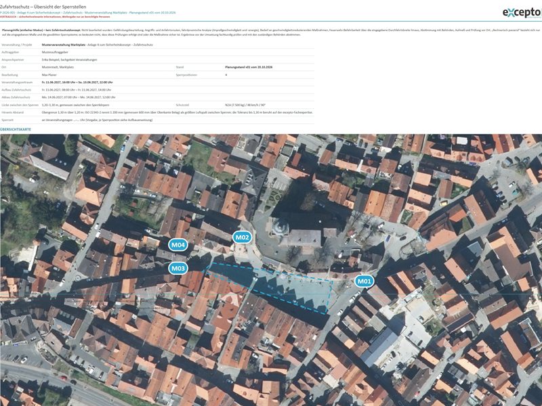Select the M01 barrier marker on map
The image size is (542, 406).
(x=364, y=281)
